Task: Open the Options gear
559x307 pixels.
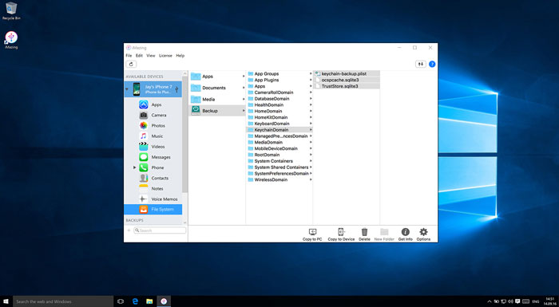Action: [423, 234]
